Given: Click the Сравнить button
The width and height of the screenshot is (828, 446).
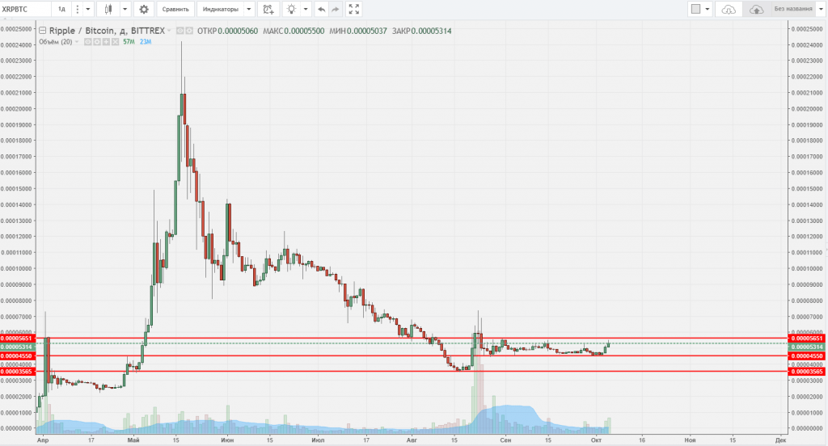Looking at the screenshot, I should click(175, 10).
